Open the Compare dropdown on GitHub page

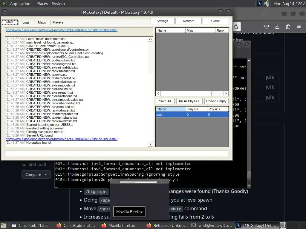pos(36,174)
